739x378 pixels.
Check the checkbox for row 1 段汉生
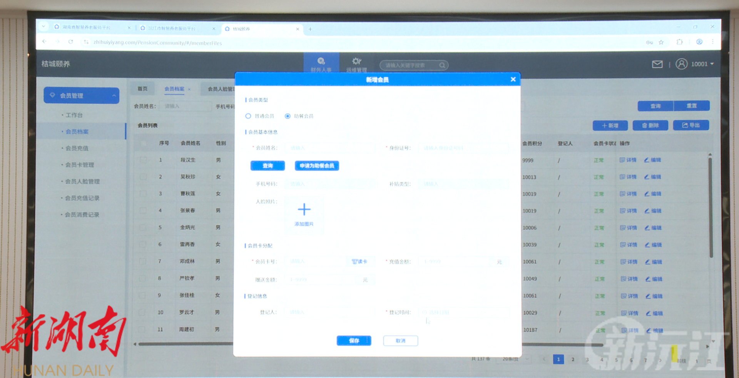(143, 160)
